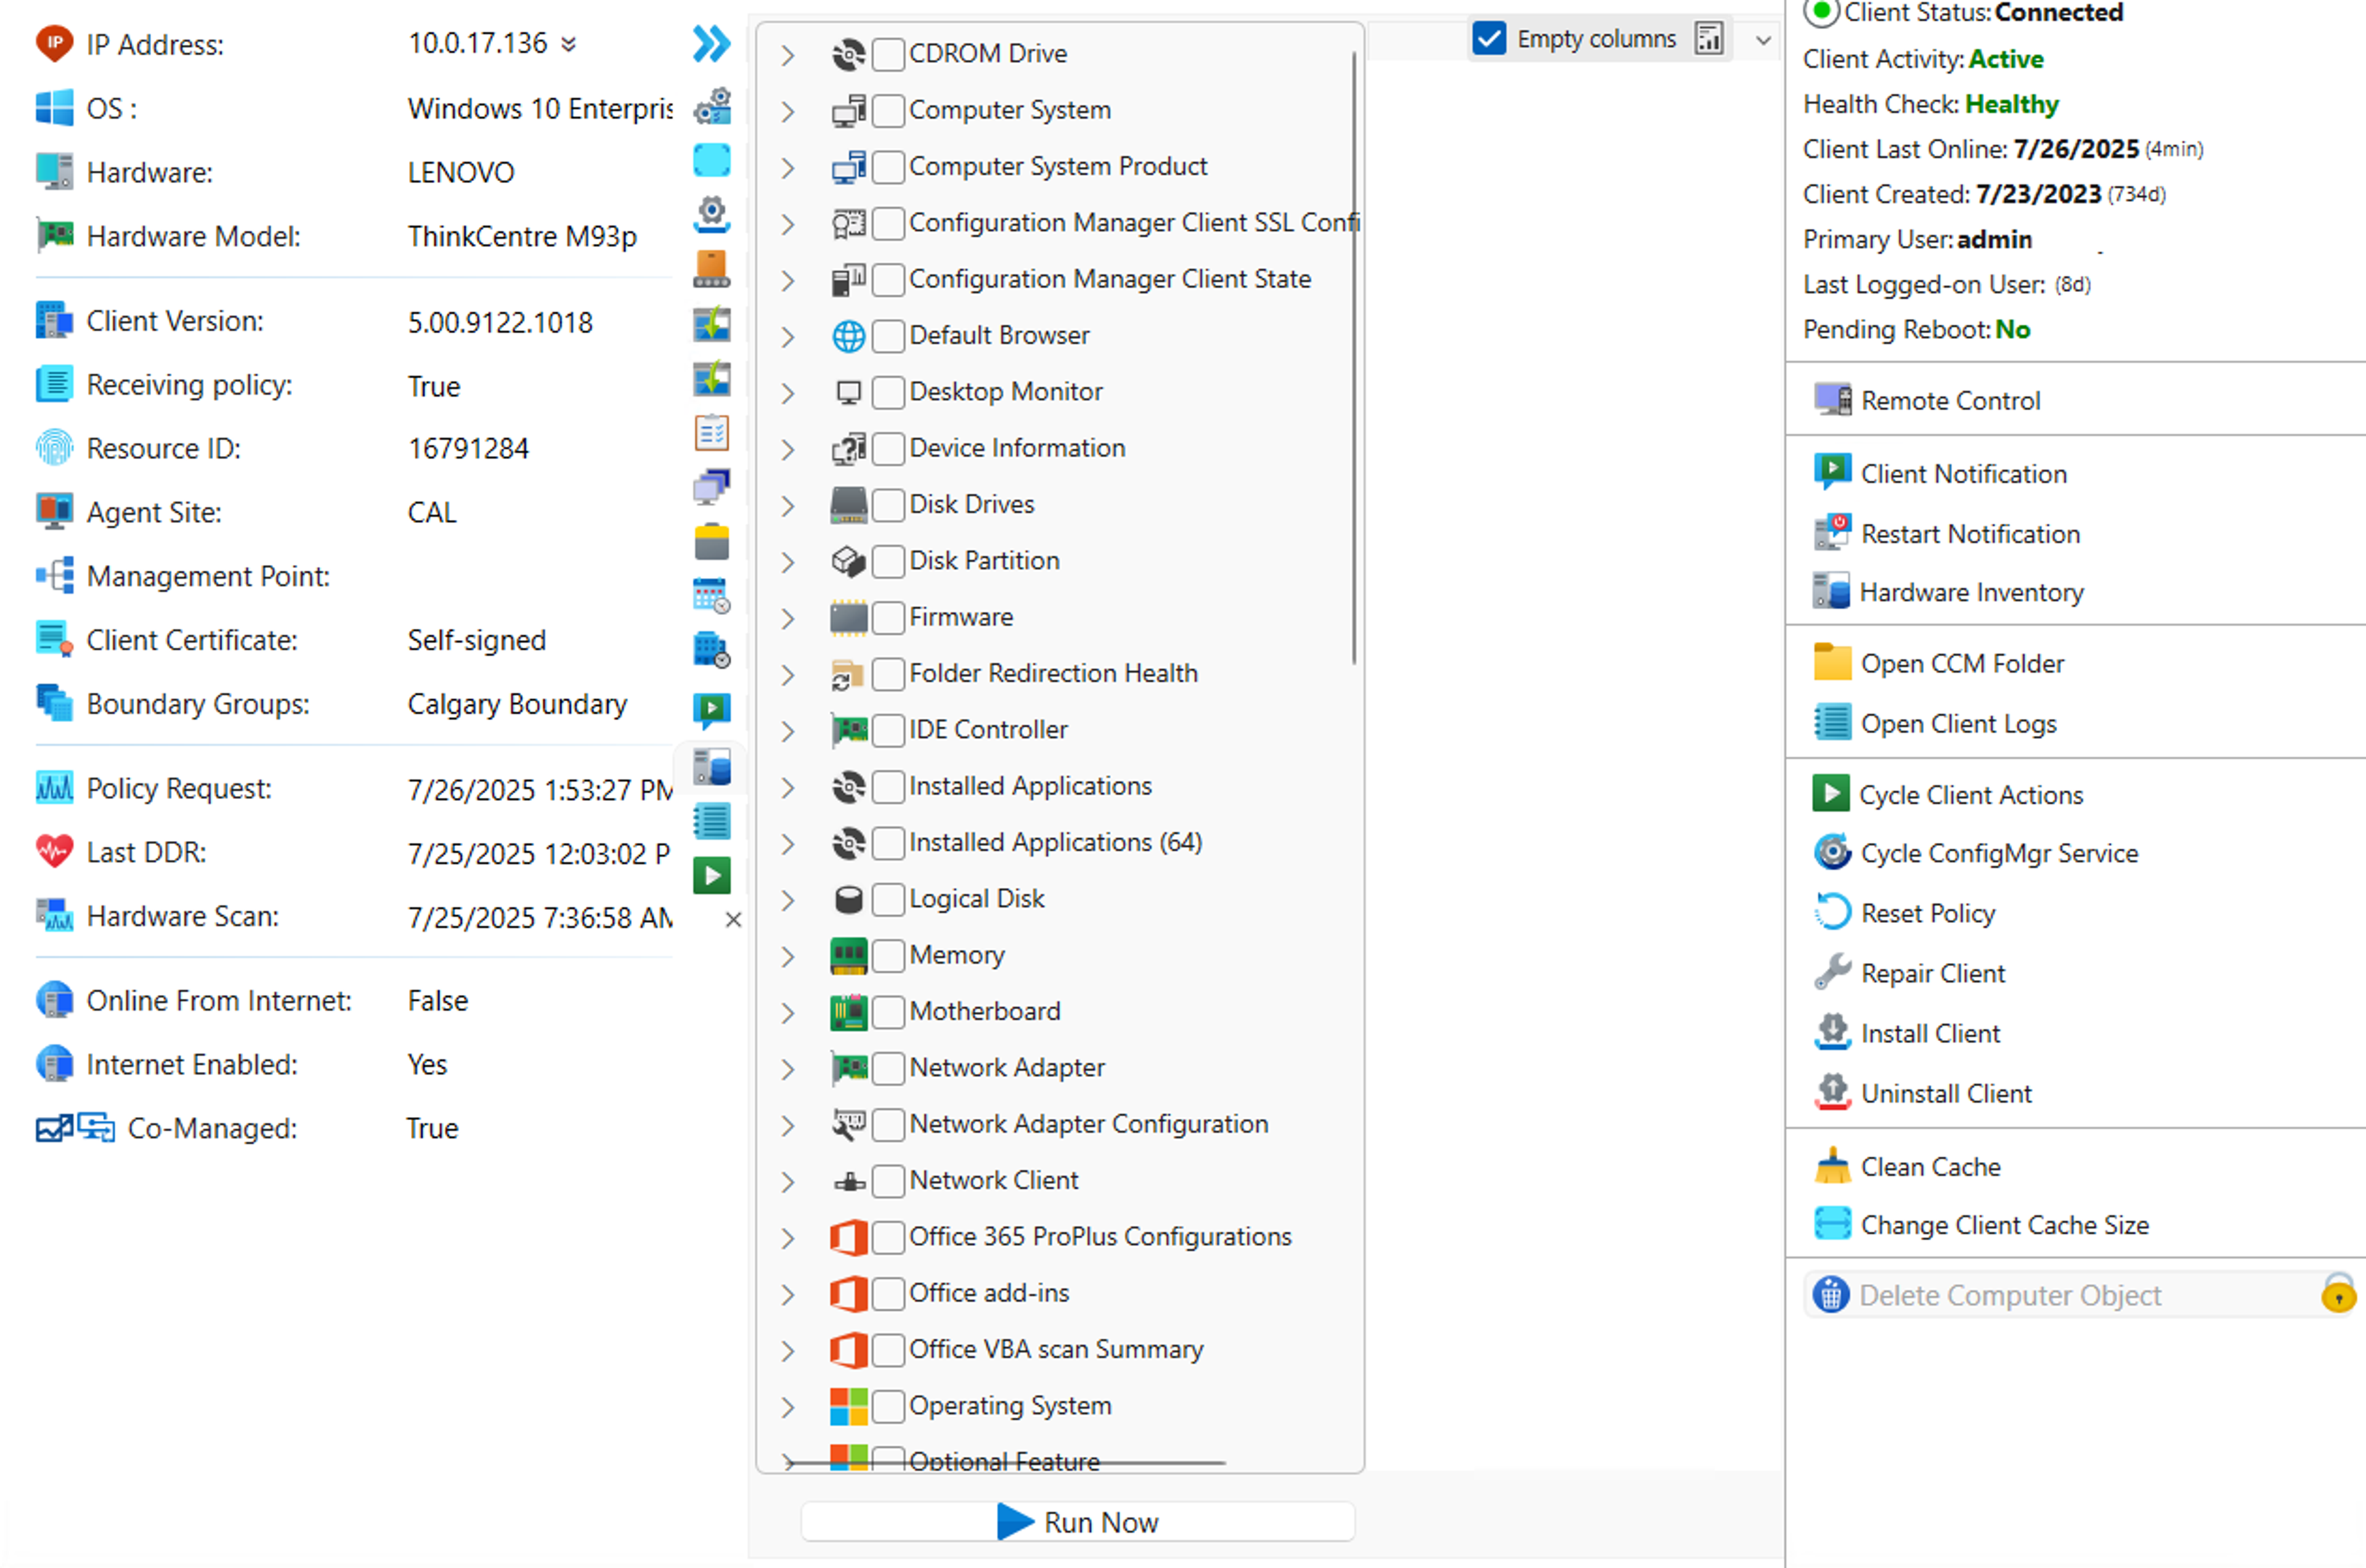2366x1568 pixels.
Task: Select Folder Redirection Health tree item
Action: click(1053, 673)
